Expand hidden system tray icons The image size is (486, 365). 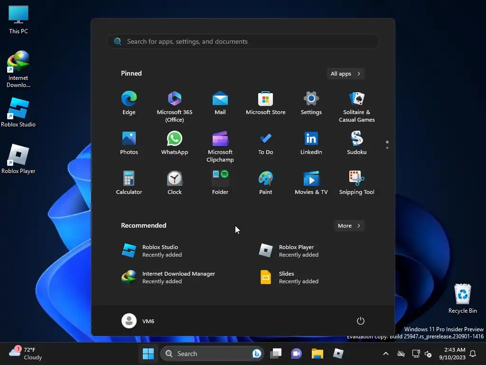pyautogui.click(x=386, y=354)
